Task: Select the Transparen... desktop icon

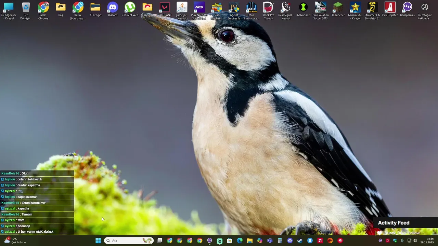Action: 407,10
